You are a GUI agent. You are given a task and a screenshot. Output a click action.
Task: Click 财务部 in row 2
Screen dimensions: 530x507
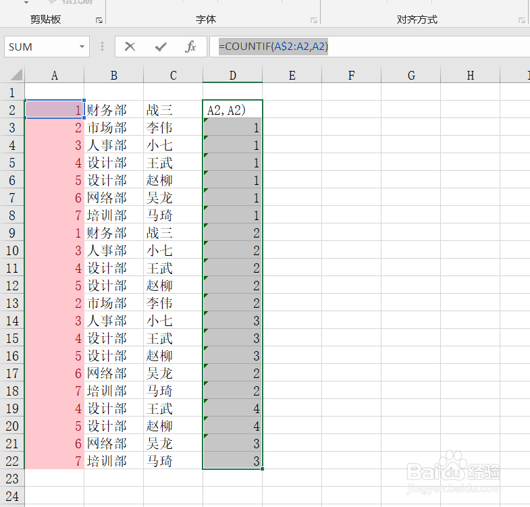tap(107, 110)
